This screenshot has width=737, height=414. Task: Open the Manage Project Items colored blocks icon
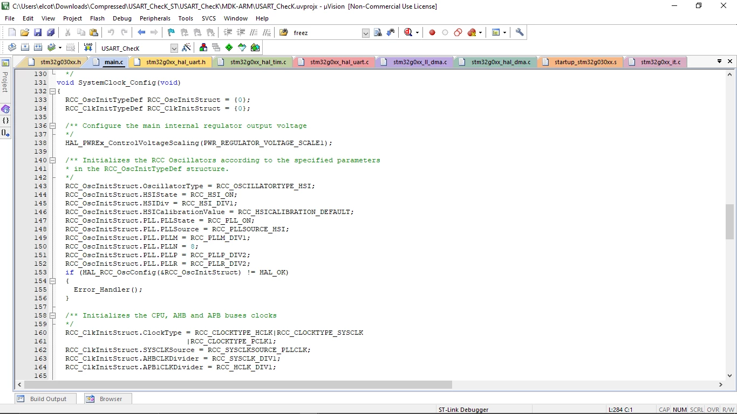pyautogui.click(x=203, y=47)
